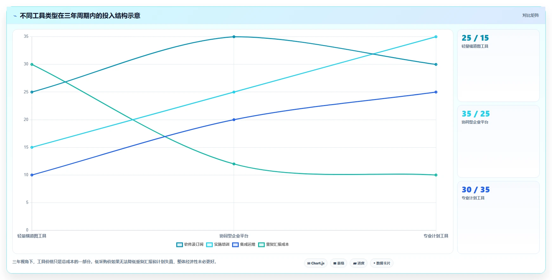Click the 进度 tag chip
This screenshot has height=280, width=552.
point(359,263)
